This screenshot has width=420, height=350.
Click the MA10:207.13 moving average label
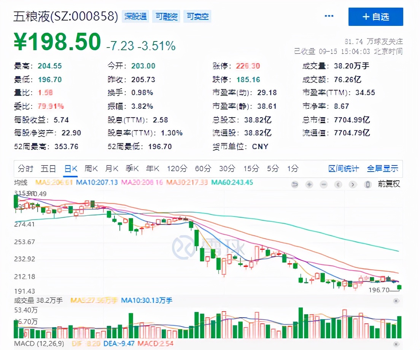pyautogui.click(x=97, y=182)
